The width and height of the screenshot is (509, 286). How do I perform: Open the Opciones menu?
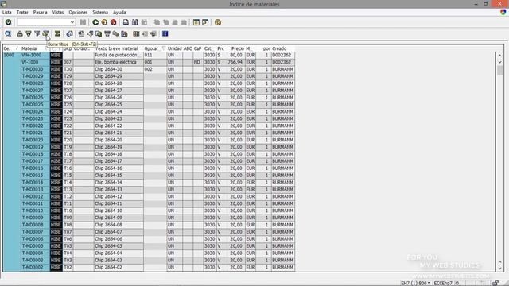coord(78,13)
